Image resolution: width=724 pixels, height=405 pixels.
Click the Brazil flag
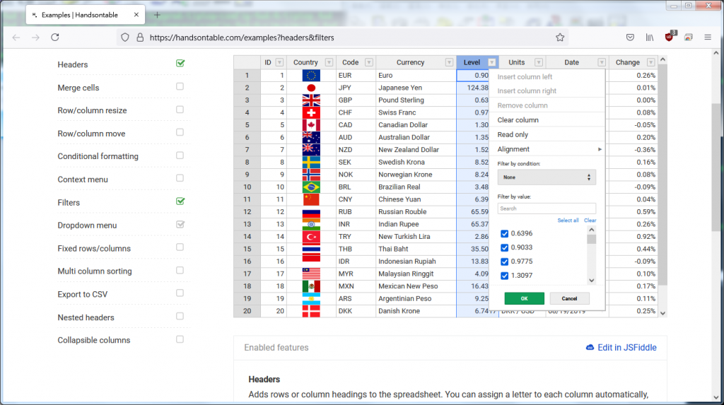click(311, 187)
